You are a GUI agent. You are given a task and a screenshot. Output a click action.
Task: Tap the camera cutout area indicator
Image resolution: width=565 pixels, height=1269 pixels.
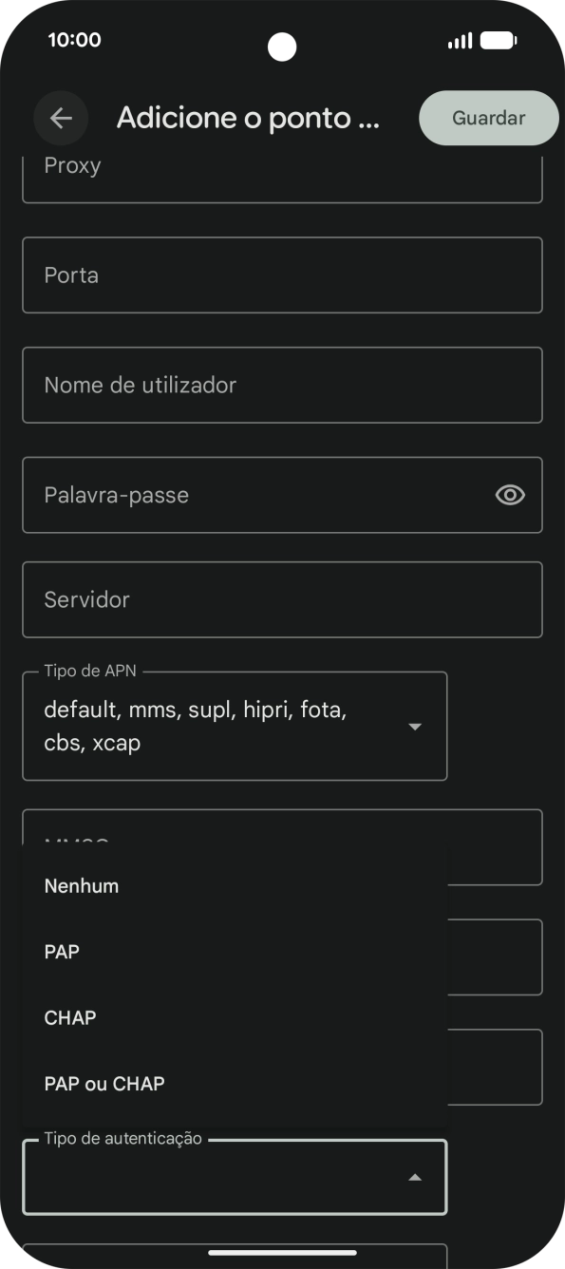pyautogui.click(x=282, y=47)
